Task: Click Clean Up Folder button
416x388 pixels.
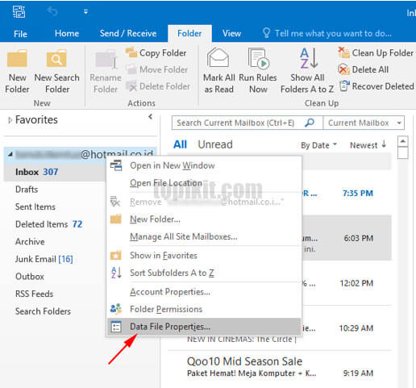Action: click(x=376, y=53)
